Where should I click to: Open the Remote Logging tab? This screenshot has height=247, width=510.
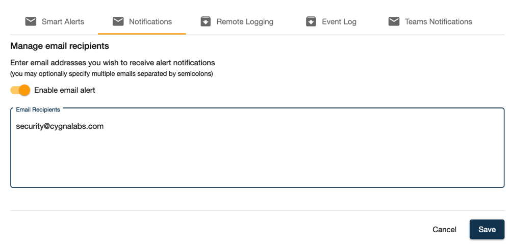pyautogui.click(x=237, y=22)
